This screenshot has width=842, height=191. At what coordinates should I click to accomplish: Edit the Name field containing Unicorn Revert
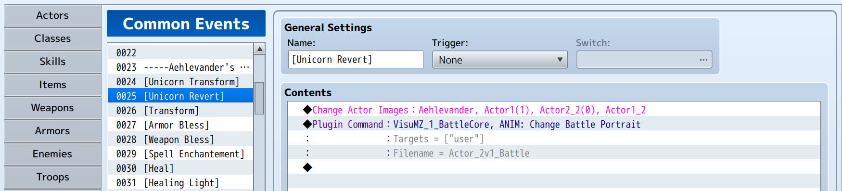coord(356,60)
